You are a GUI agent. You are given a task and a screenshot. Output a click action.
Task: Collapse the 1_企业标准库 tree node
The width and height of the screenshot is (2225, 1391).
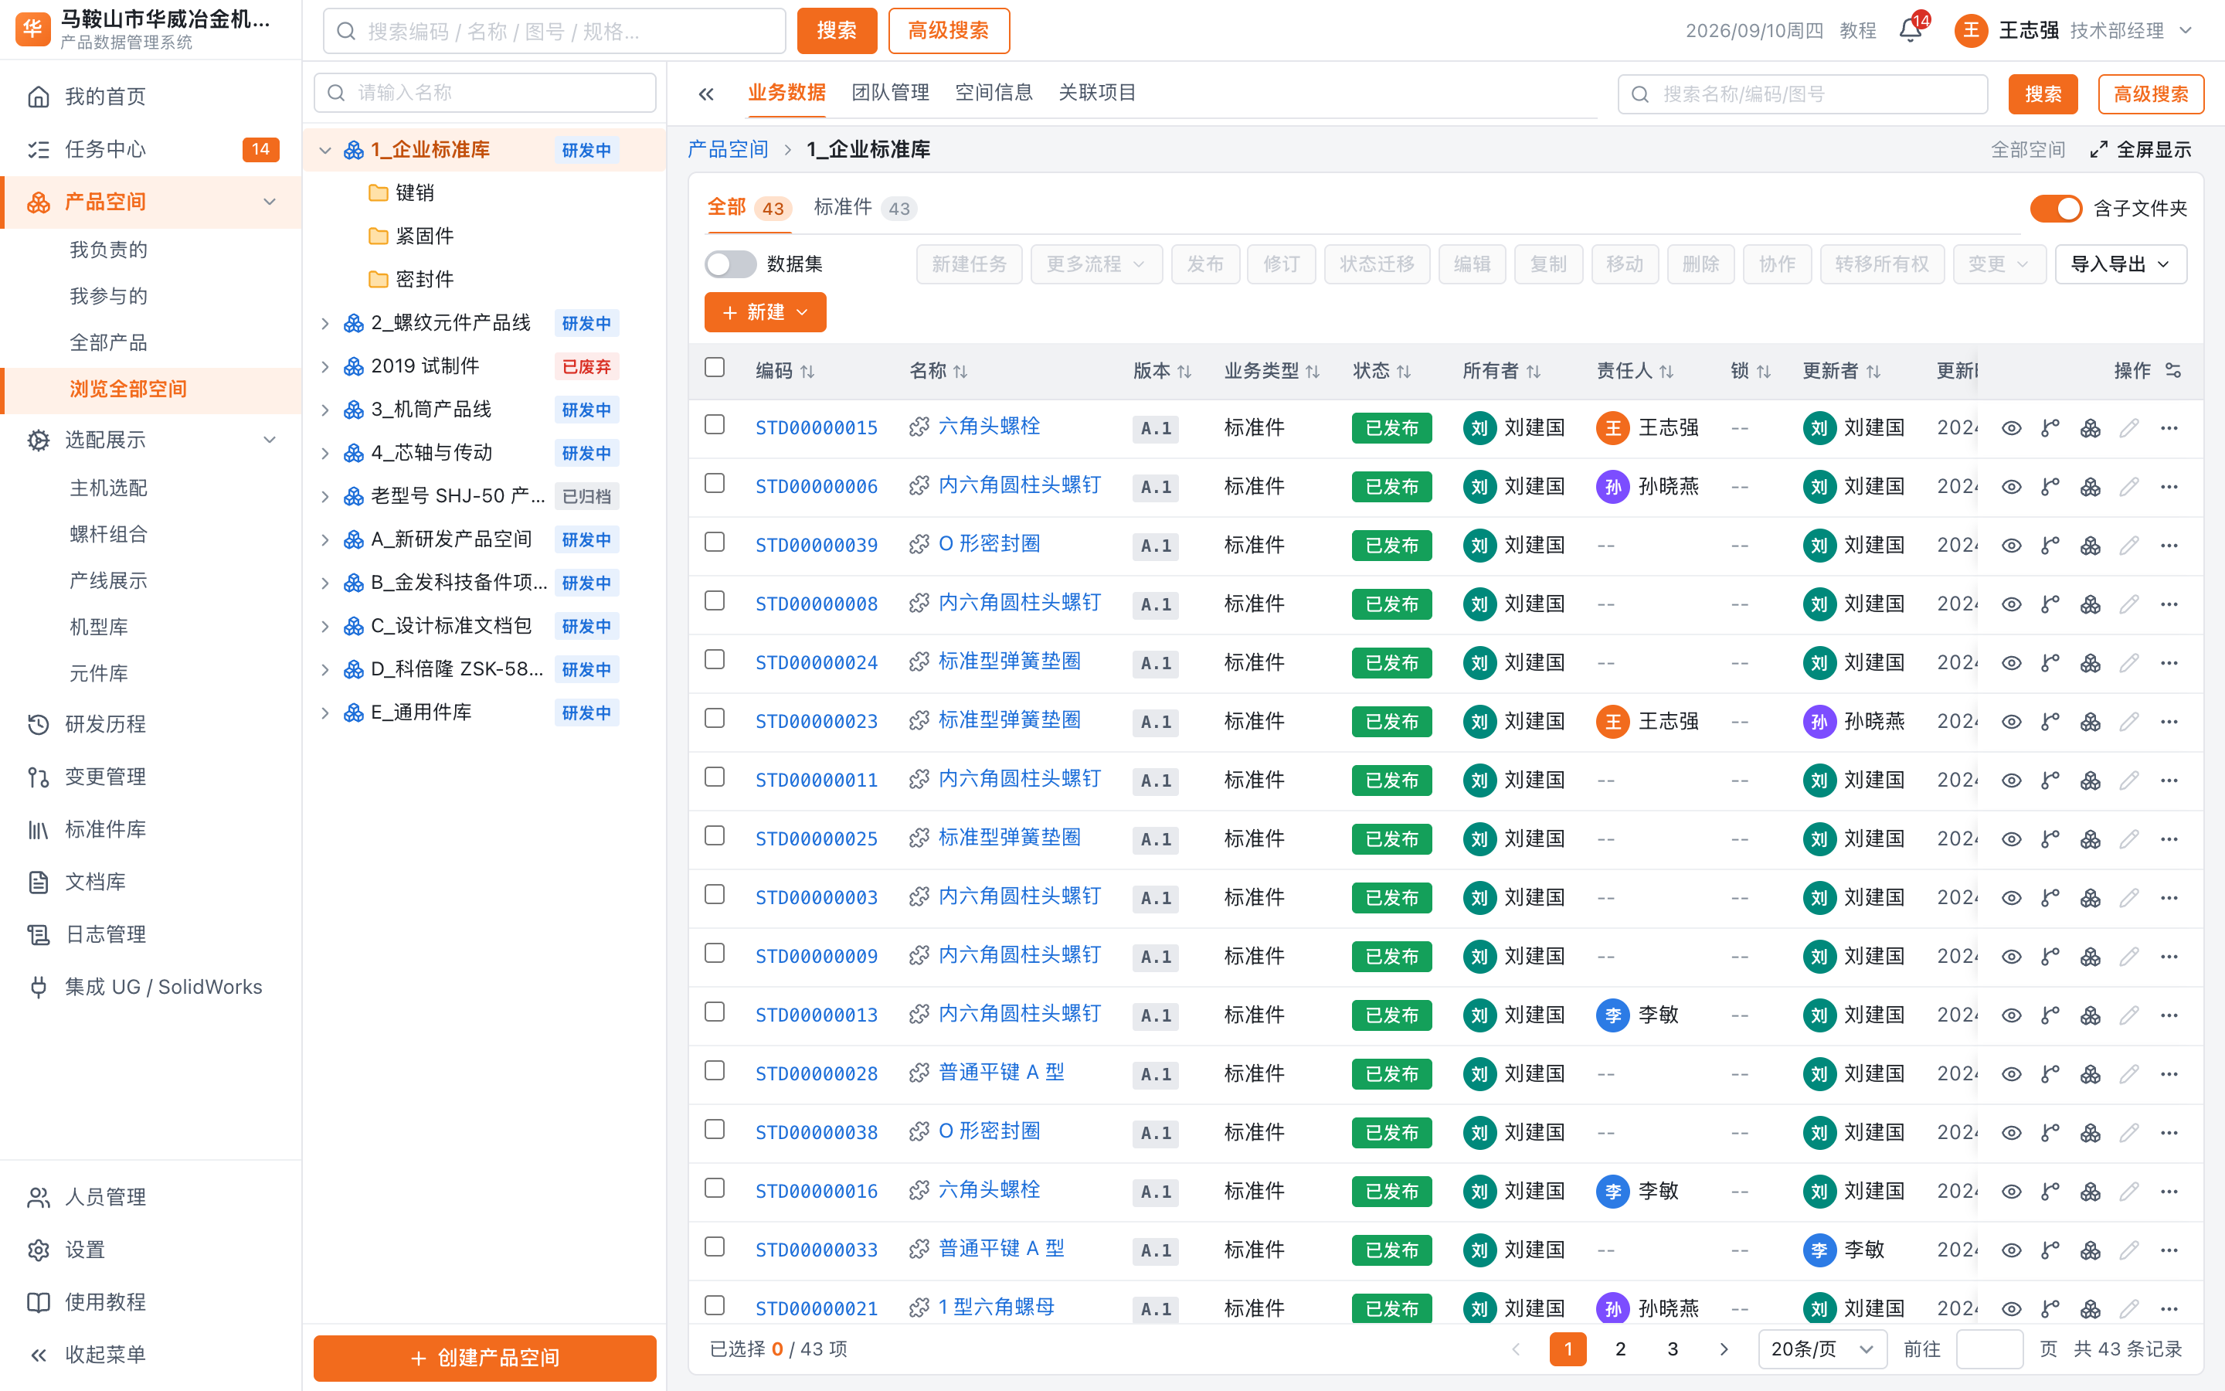[324, 150]
